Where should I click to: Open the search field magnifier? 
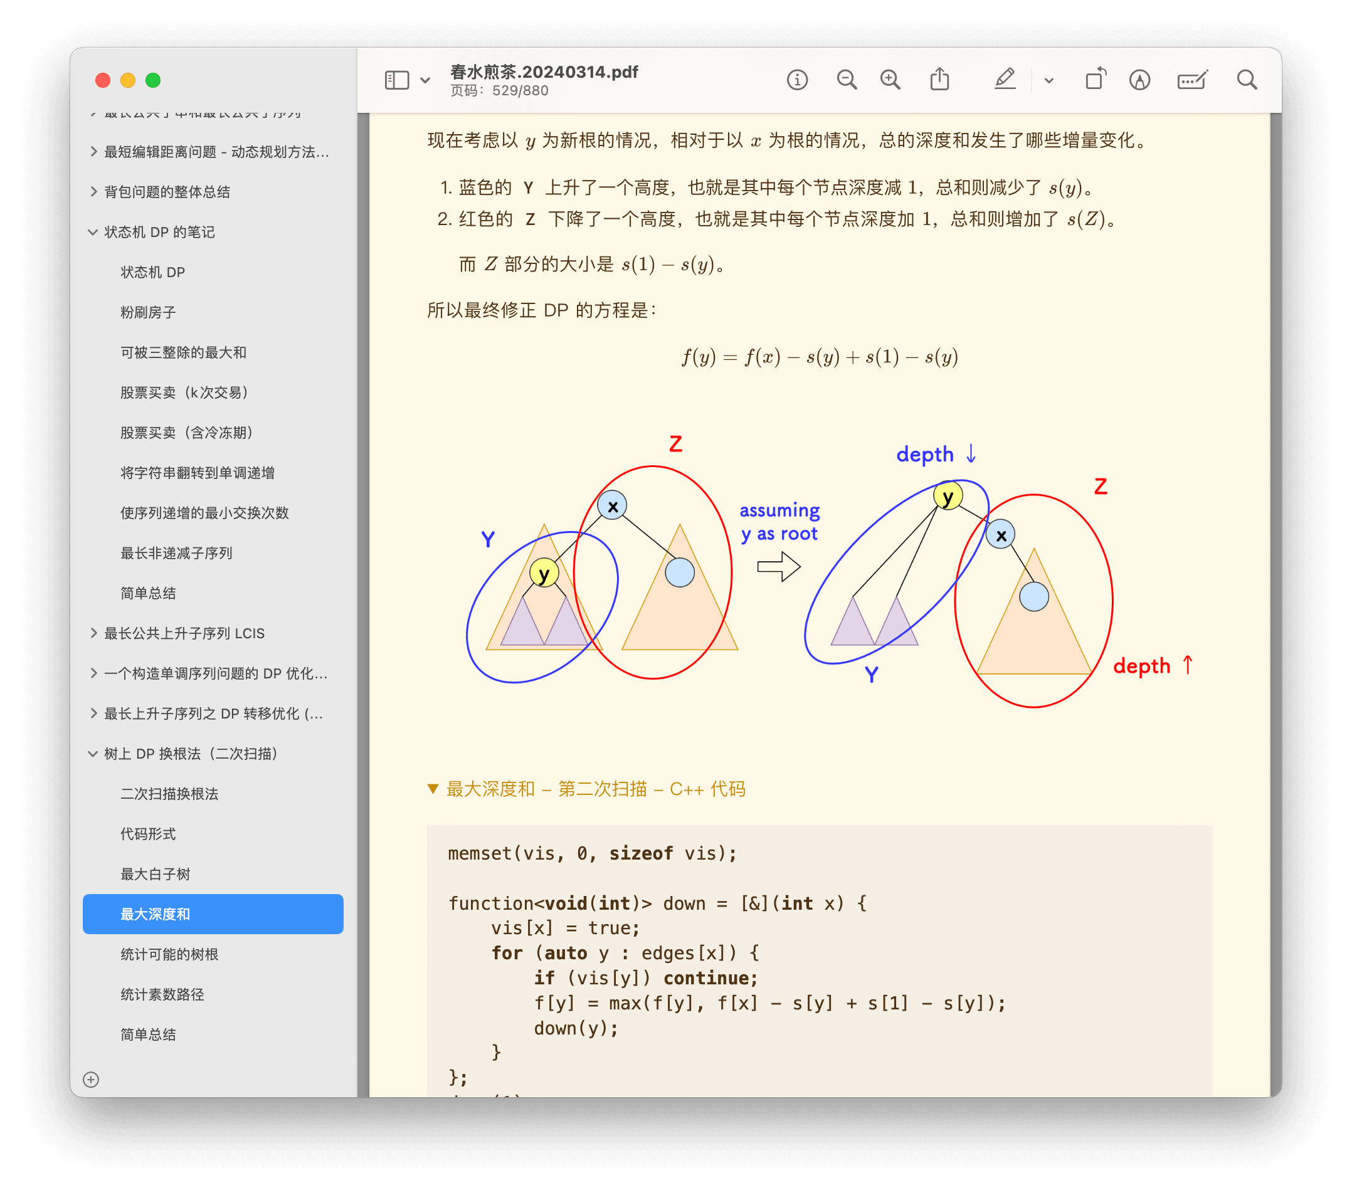pyautogui.click(x=1247, y=80)
